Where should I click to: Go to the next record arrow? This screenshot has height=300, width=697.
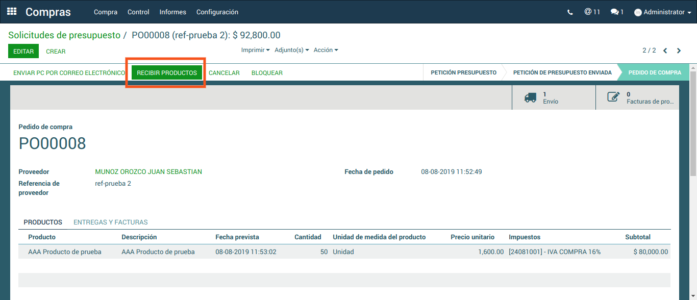(x=679, y=51)
